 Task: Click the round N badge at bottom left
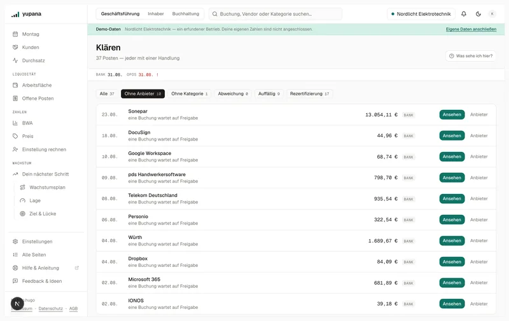pos(17,304)
